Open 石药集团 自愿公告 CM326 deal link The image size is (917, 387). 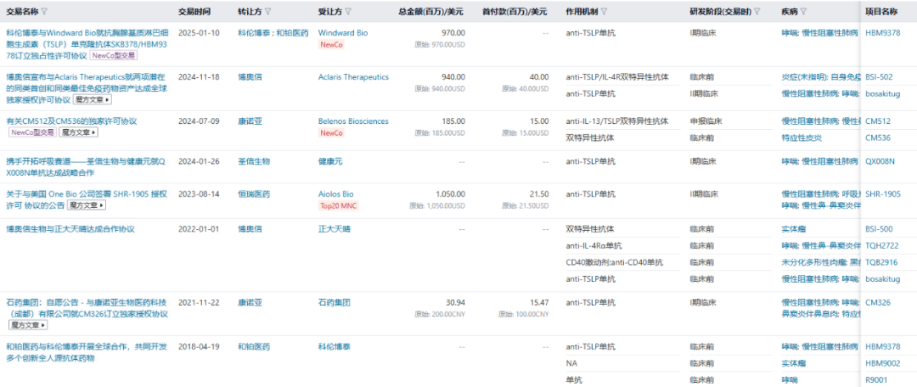(x=87, y=308)
